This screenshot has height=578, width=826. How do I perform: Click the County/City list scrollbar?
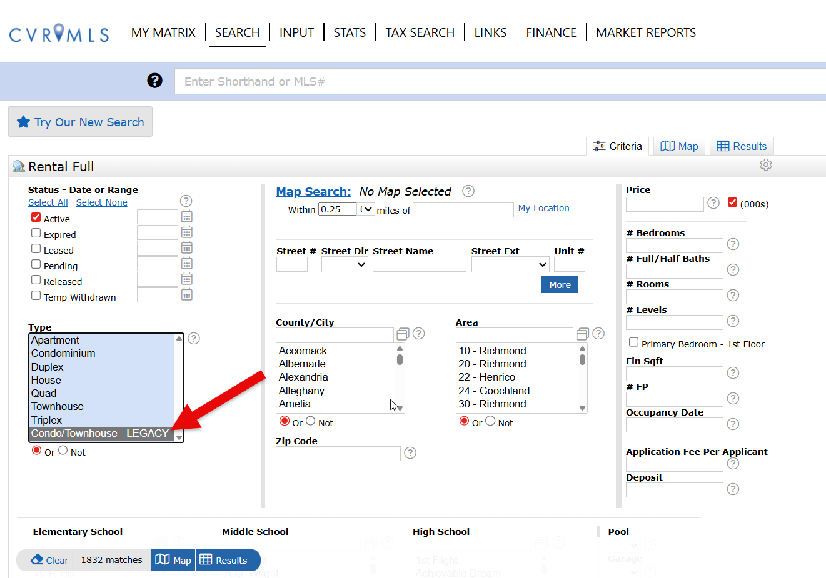[x=400, y=378]
